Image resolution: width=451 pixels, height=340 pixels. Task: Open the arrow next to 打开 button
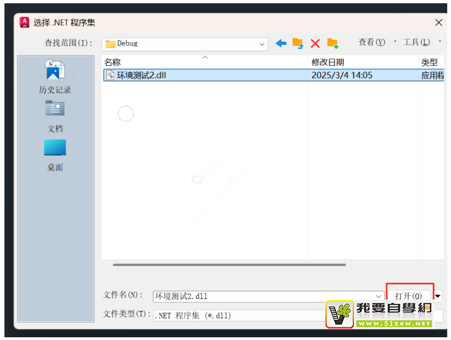click(x=438, y=296)
